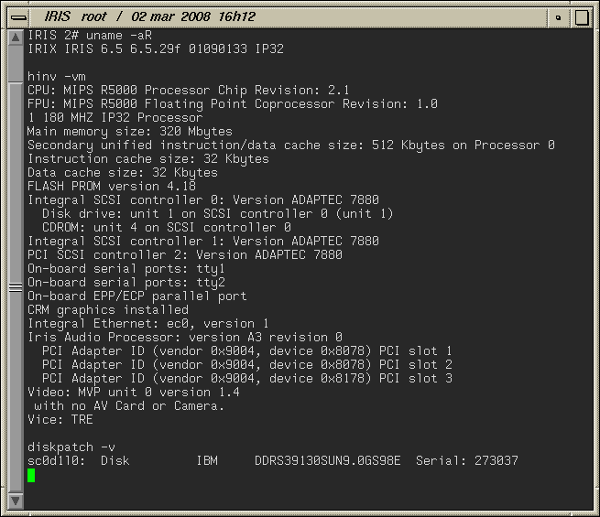The height and width of the screenshot is (517, 600).
Task: Click the 'hinv -vm' command text
Action: coord(57,77)
